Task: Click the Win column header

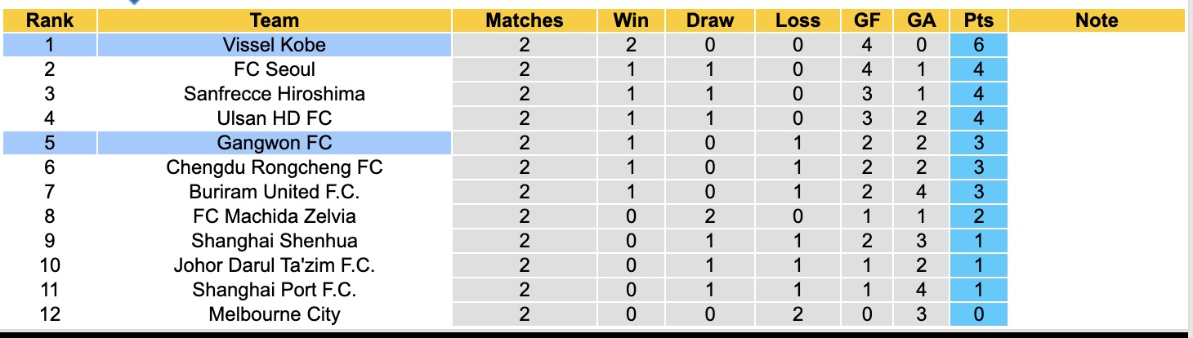Action: pyautogui.click(x=630, y=20)
